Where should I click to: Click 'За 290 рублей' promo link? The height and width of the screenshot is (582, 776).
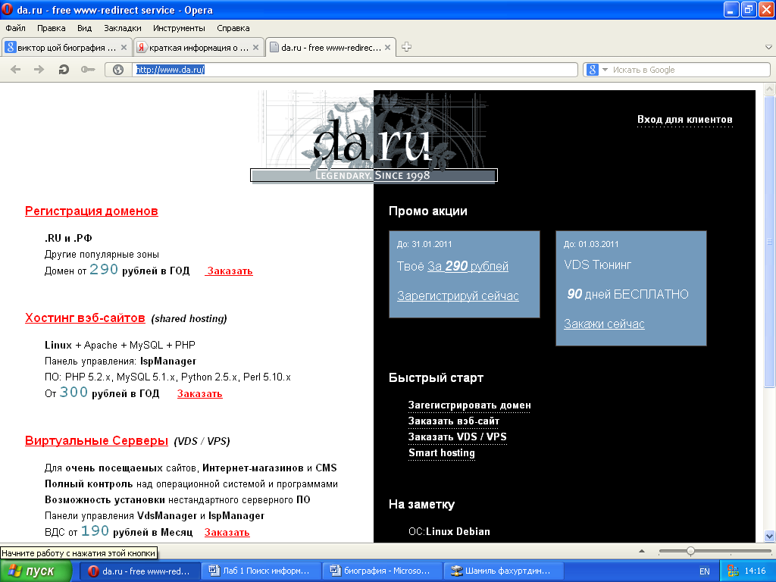point(468,266)
